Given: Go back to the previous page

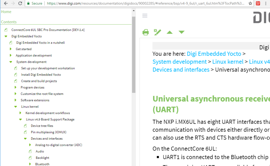Looking at the screenshot, I should pyautogui.click(x=6, y=3).
